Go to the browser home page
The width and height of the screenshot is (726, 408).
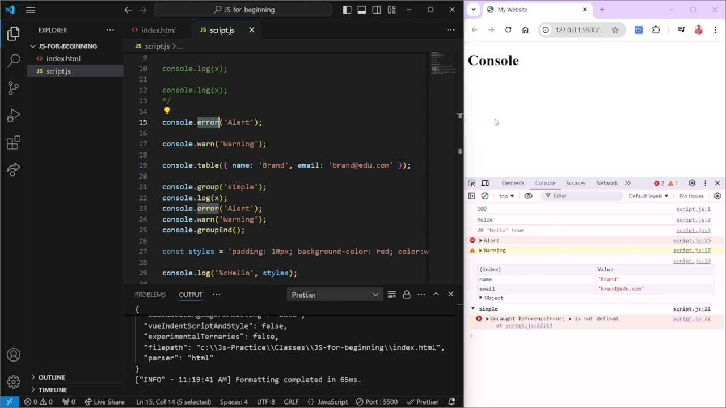(525, 30)
